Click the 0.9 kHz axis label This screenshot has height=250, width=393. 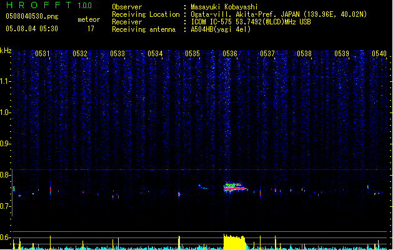6,144
